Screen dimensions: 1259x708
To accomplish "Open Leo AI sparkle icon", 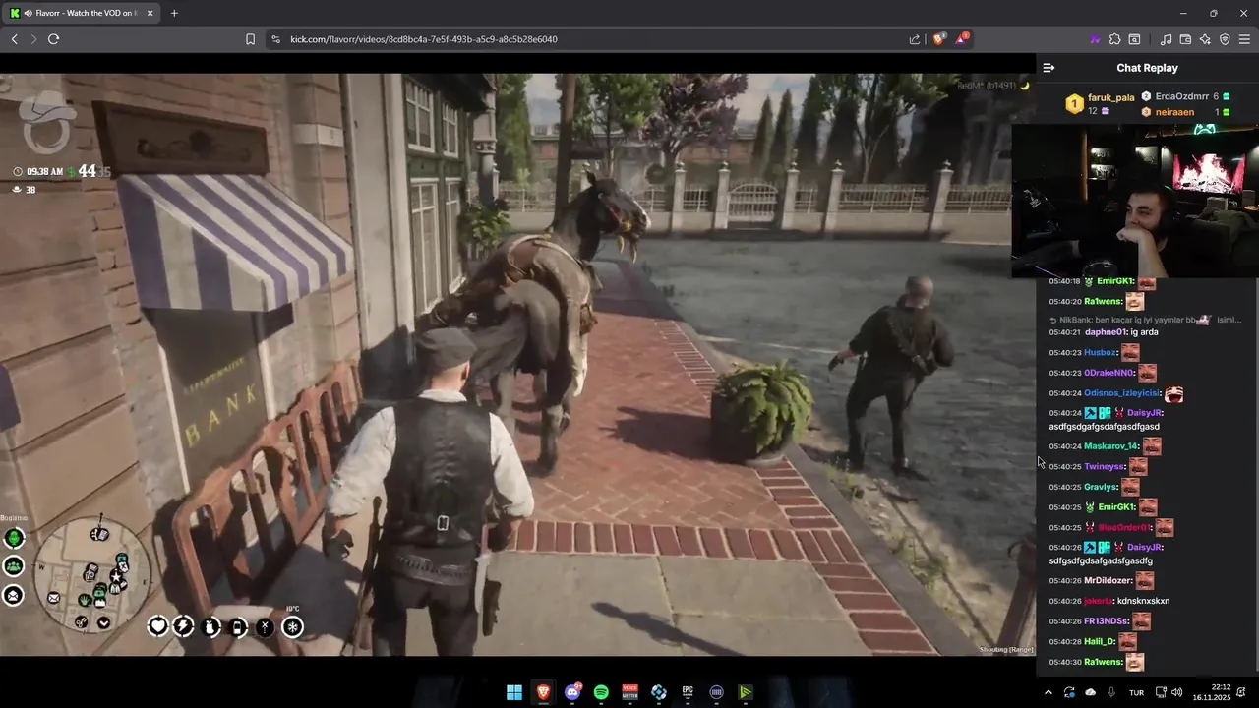I will (x=1205, y=39).
